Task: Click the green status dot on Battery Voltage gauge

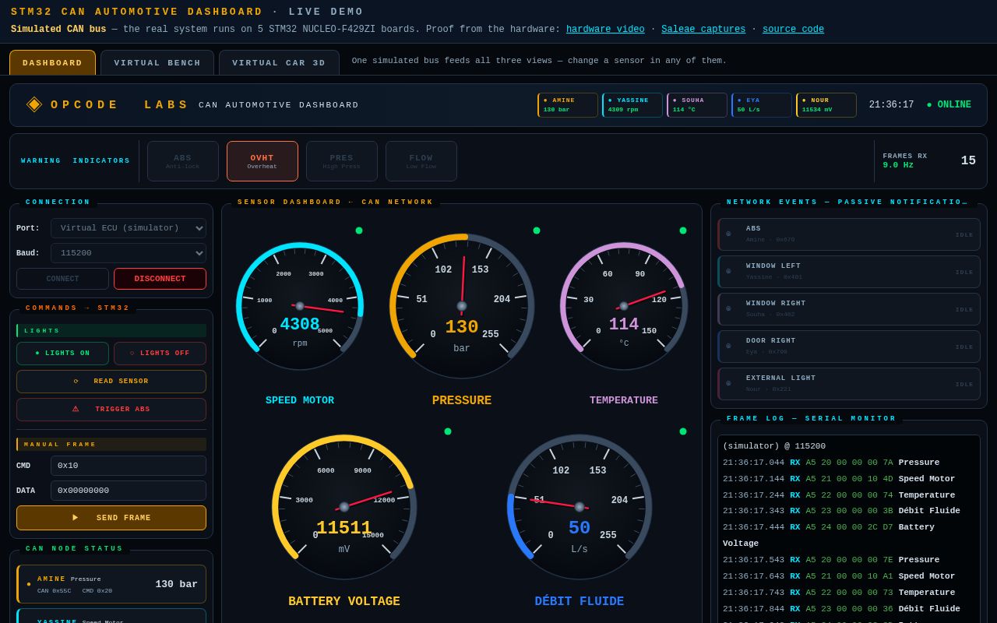Action: pos(448,431)
